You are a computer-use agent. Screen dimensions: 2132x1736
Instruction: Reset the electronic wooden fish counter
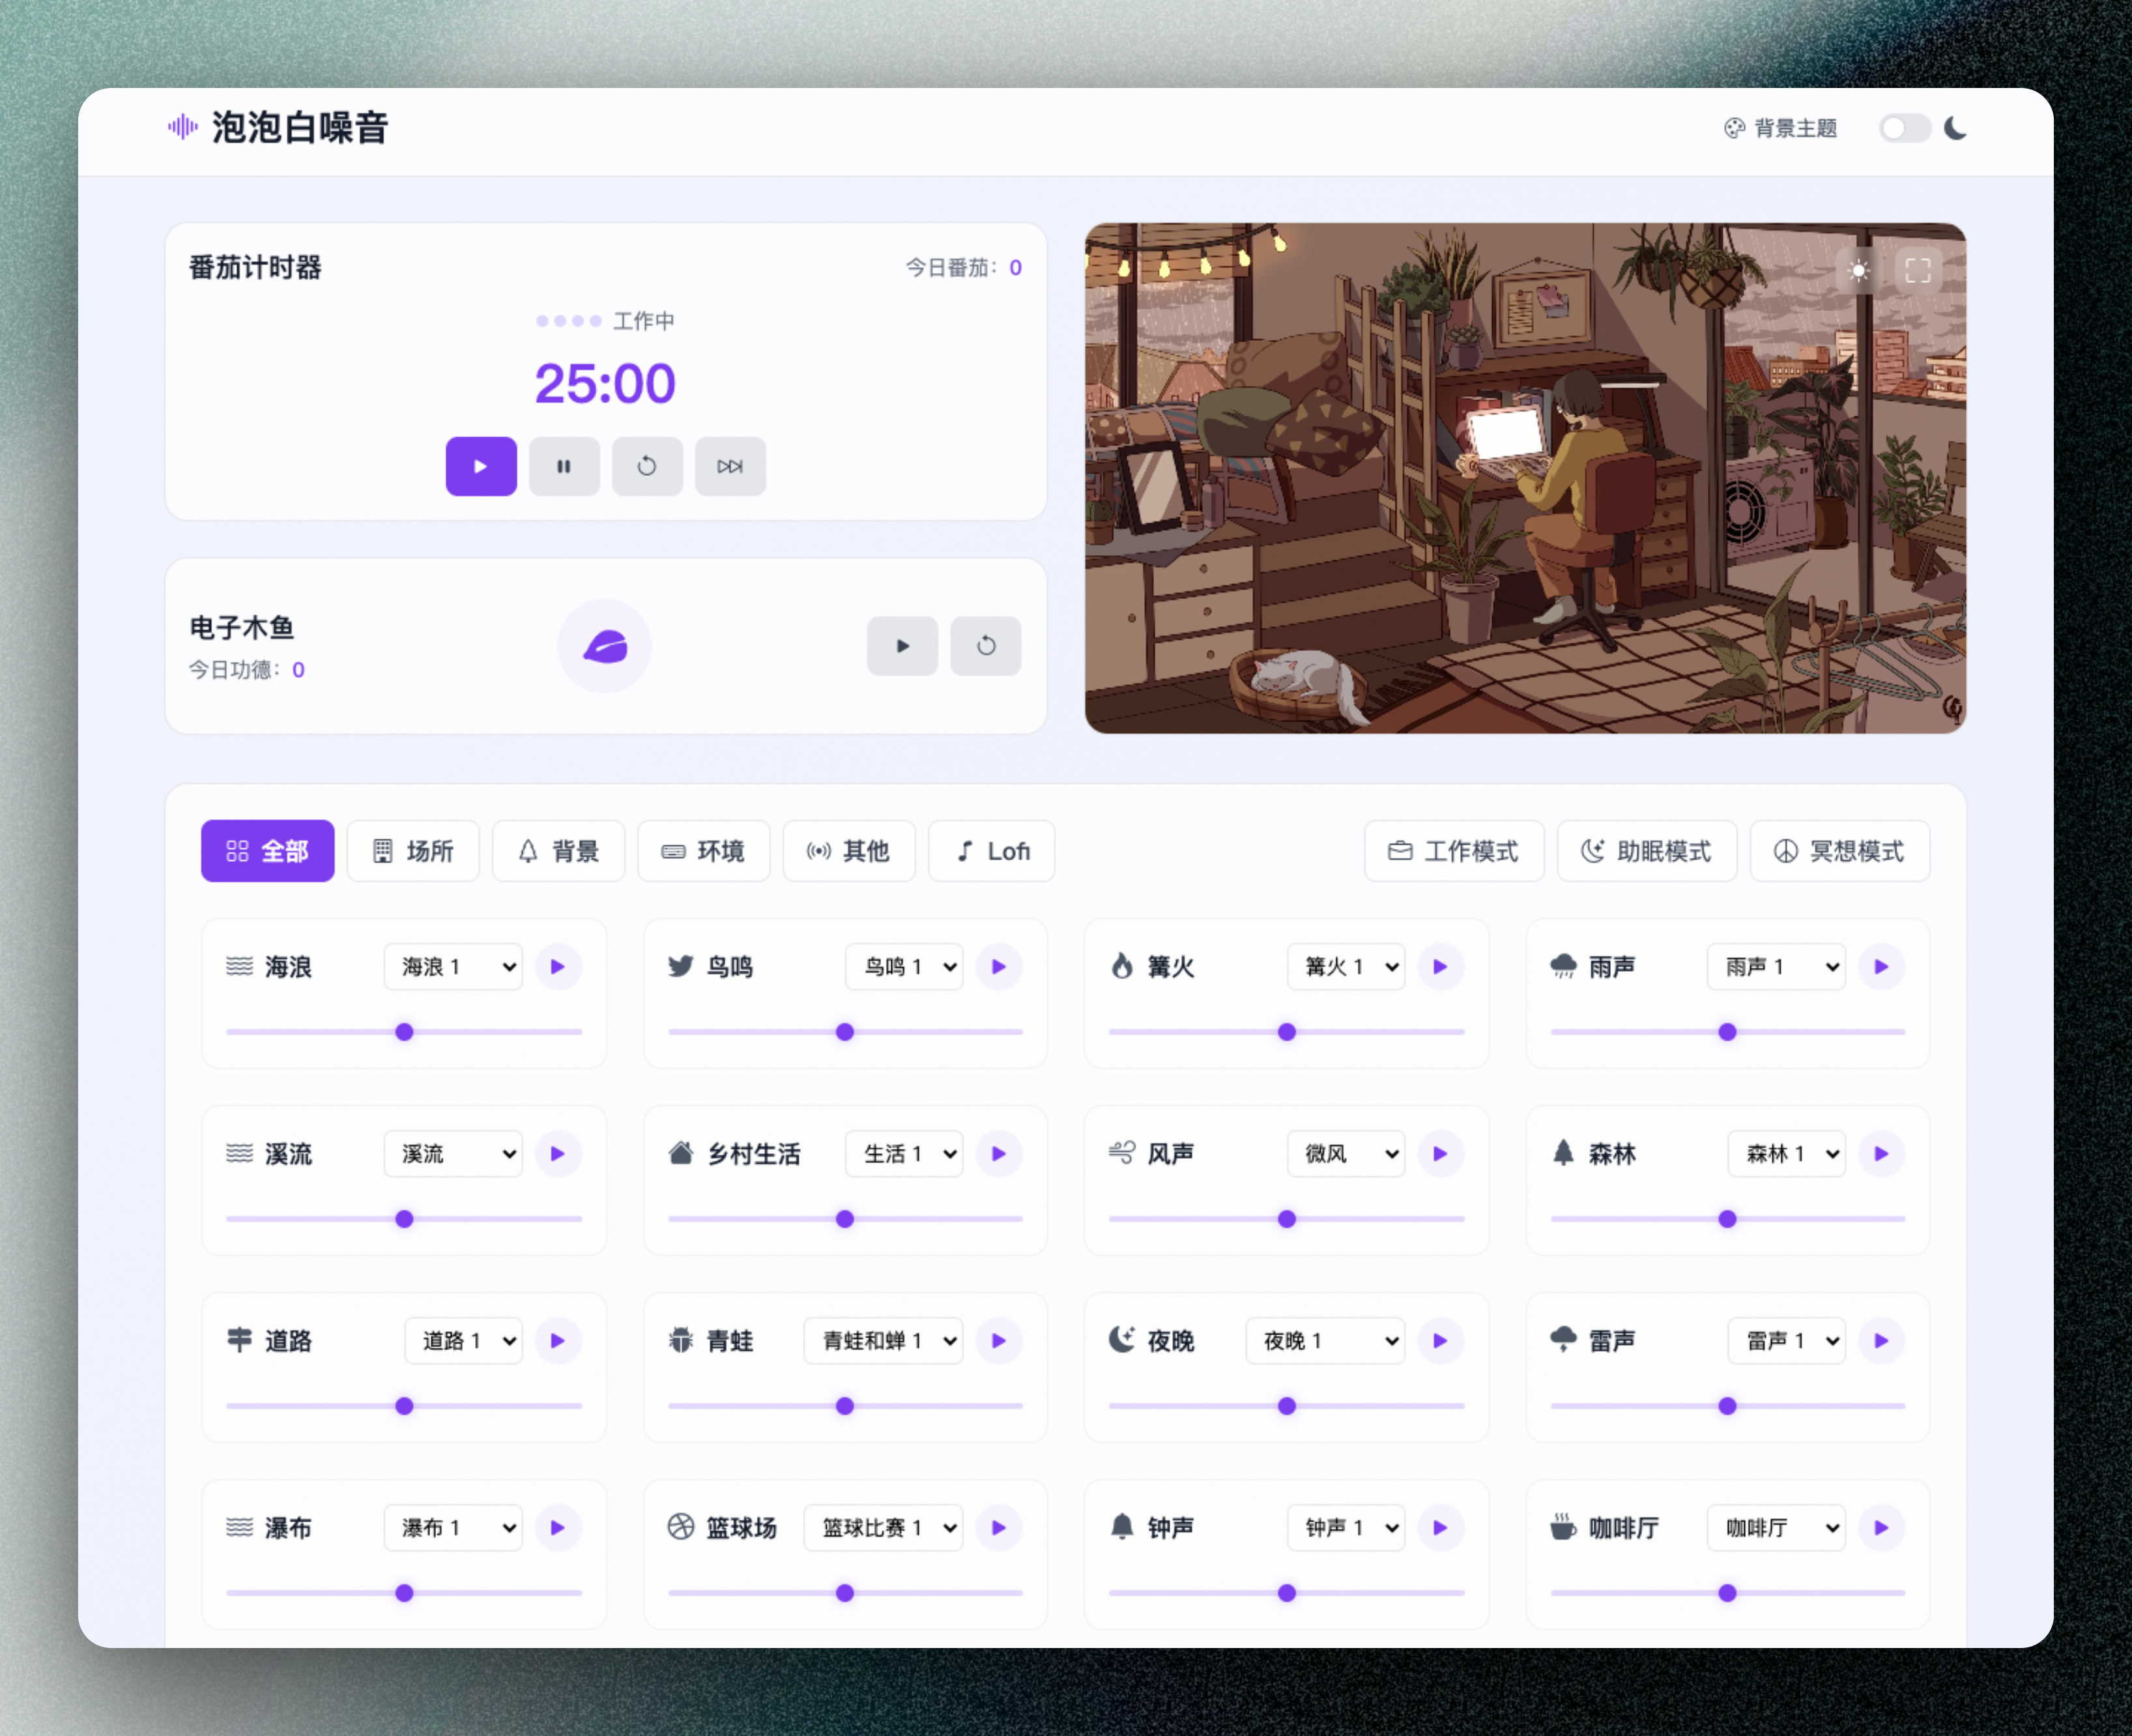(x=985, y=646)
